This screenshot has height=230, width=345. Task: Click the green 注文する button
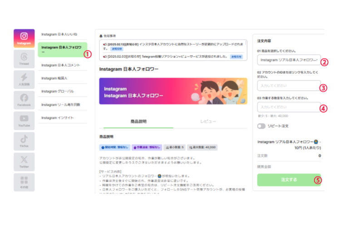(289, 180)
